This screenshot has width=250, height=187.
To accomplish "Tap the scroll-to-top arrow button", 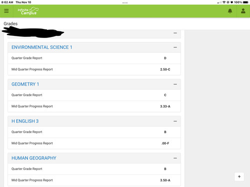I will [x=239, y=177].
